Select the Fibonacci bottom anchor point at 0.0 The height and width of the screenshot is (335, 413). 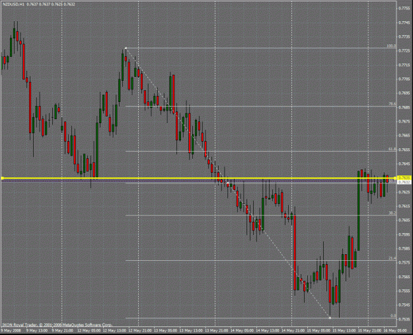pyautogui.click(x=330, y=318)
